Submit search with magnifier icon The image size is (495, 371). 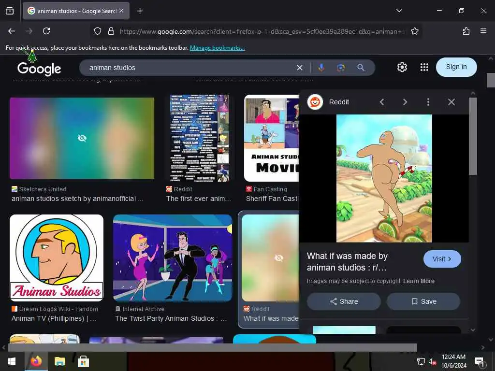[361, 67]
